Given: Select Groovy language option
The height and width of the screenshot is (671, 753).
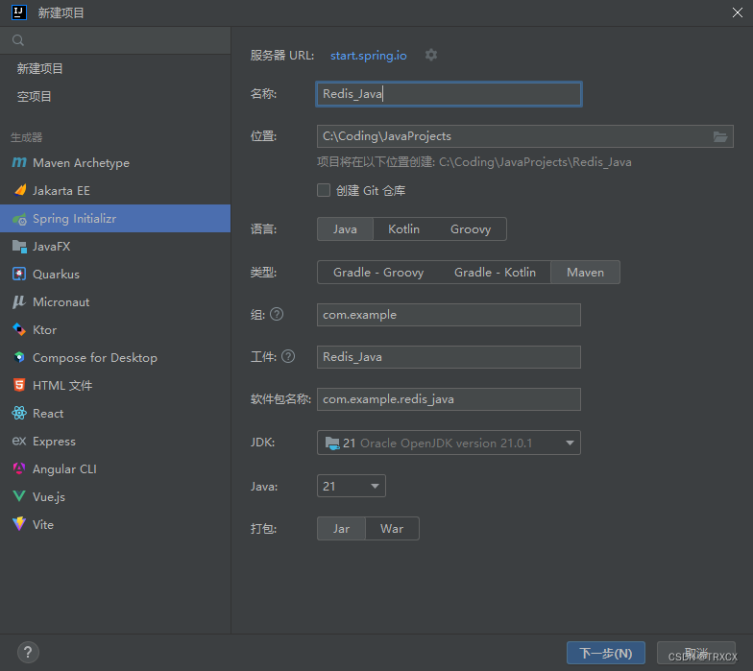Looking at the screenshot, I should click(x=471, y=228).
